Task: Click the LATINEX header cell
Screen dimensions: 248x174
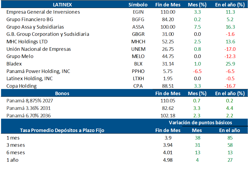Action: 62,5
